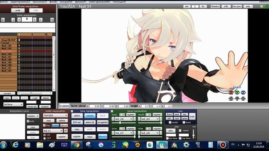This screenshot has width=269, height=151.
Task: Jump to the last frame button
Action: (52, 20)
